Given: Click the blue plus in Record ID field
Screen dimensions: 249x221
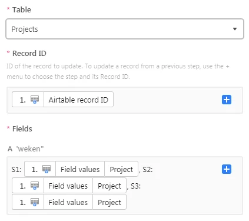Looking at the screenshot, I should click(x=227, y=100).
